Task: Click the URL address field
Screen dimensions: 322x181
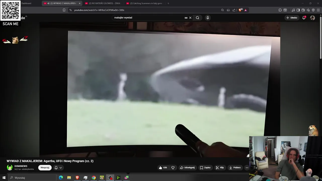Action: point(146,10)
